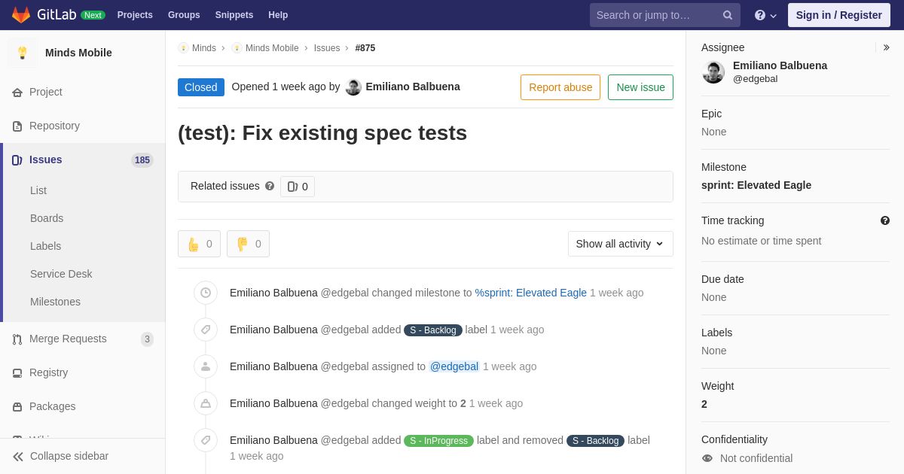Screen dimensions: 904x474
Task: Click the 185 issues count badge
Action: pos(142,160)
